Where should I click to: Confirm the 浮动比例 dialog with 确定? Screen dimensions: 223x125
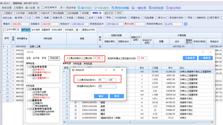pyautogui.click(x=101, y=96)
